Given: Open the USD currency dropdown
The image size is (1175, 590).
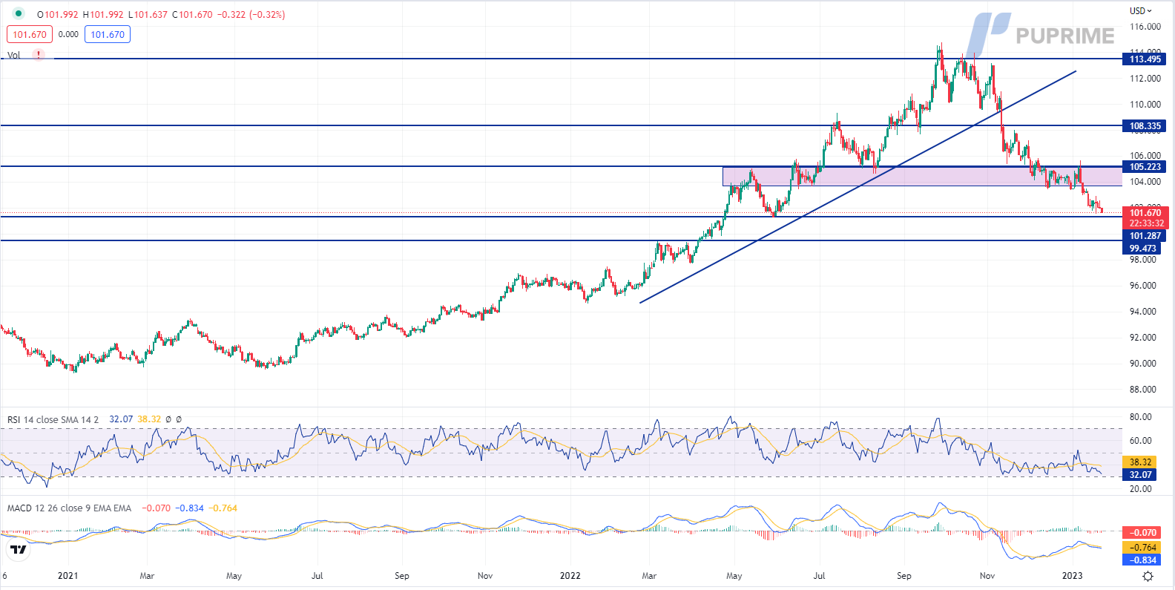Looking at the screenshot, I should (x=1140, y=10).
